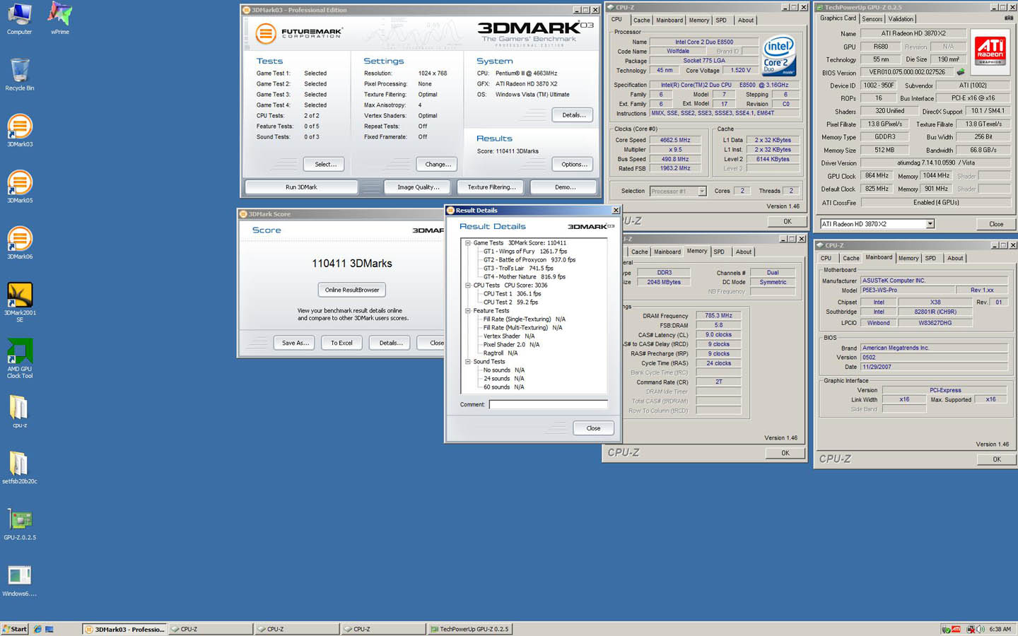The image size is (1018, 636).
Task: Click Save As... in 3DMark Score window
Action: tap(295, 343)
